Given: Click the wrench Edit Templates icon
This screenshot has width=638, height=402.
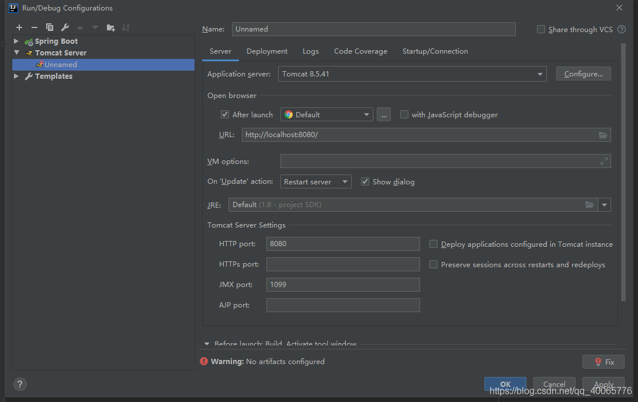Looking at the screenshot, I should tap(65, 27).
